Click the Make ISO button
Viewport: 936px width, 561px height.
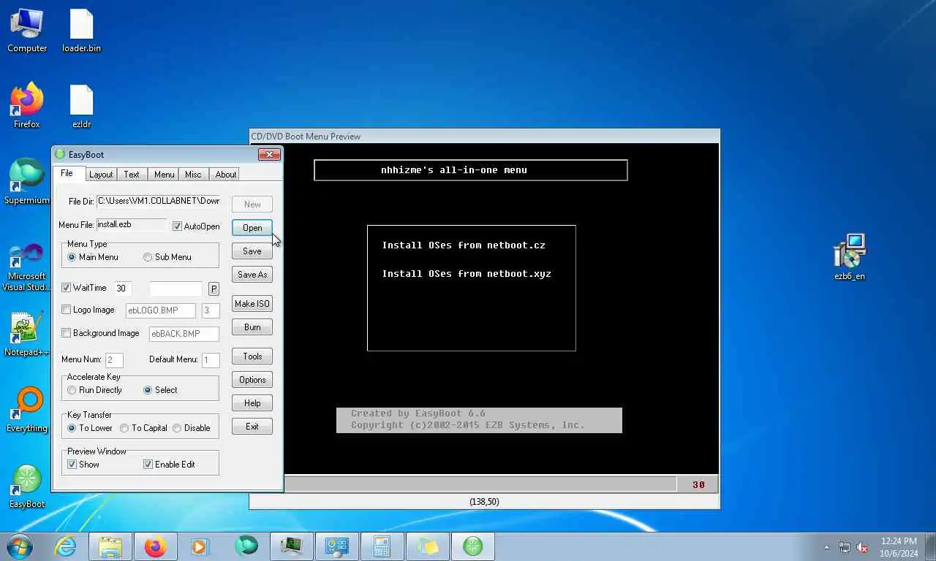pos(252,304)
